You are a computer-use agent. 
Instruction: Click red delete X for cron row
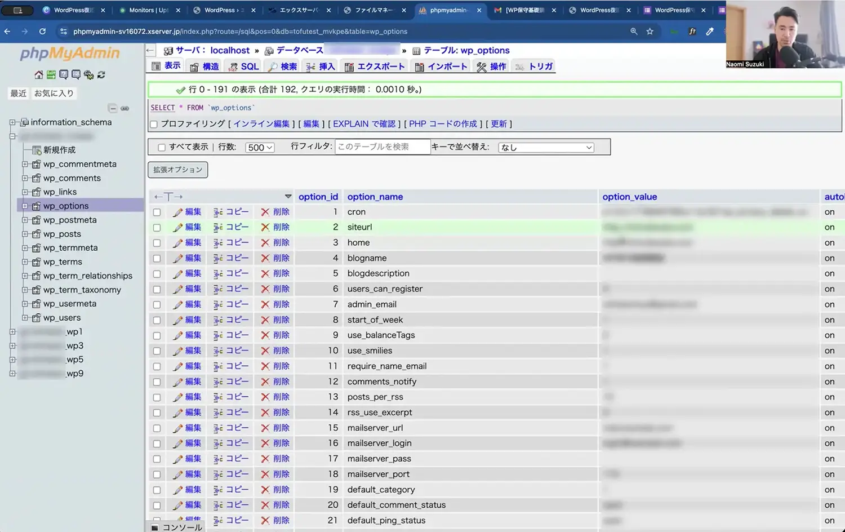[265, 212]
